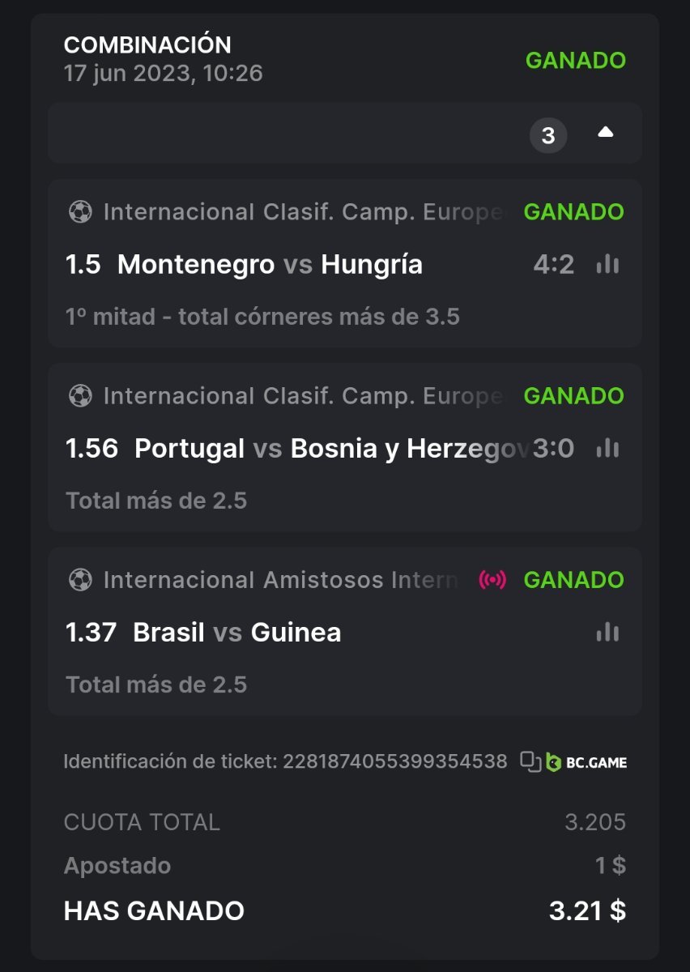Open the Portugal vs Bosnia y Herzegovina match
The width and height of the screenshot is (690, 972).
pos(324,449)
